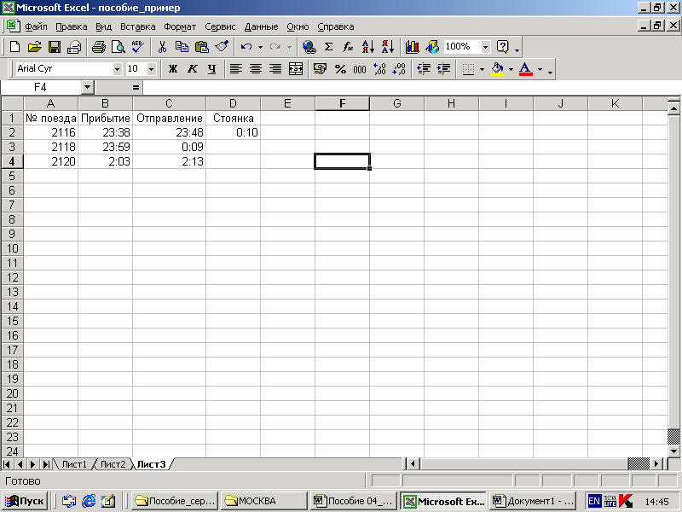682x512 pixels.
Task: Select column D header
Action: click(x=233, y=103)
